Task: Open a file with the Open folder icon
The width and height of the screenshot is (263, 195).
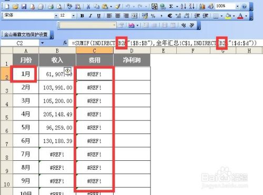Action: [x=15, y=7]
